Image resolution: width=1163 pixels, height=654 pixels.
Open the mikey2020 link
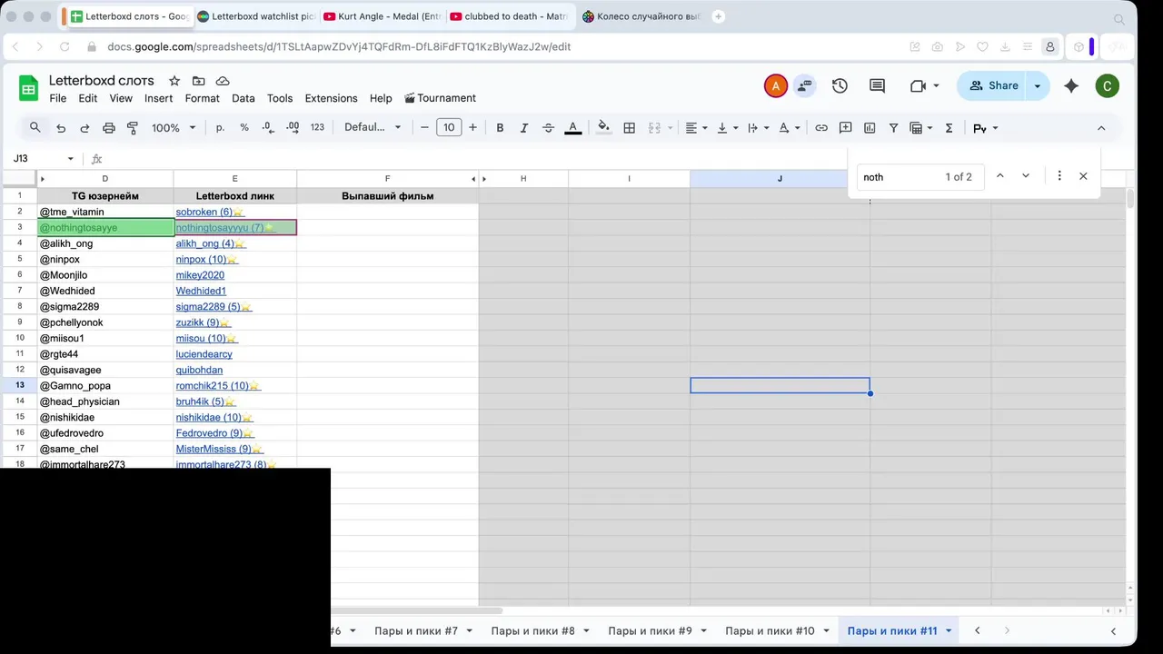(200, 275)
